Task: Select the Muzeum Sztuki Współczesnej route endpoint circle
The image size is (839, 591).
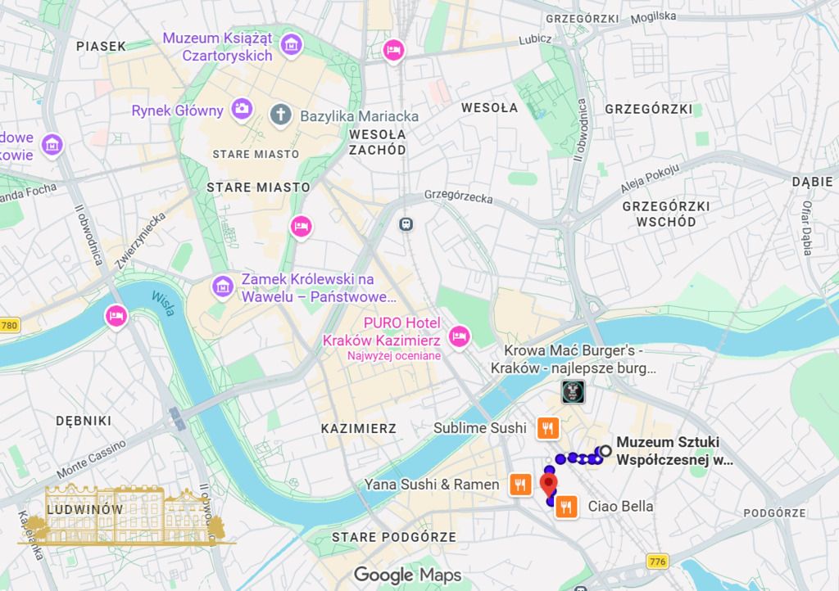Action: point(605,451)
